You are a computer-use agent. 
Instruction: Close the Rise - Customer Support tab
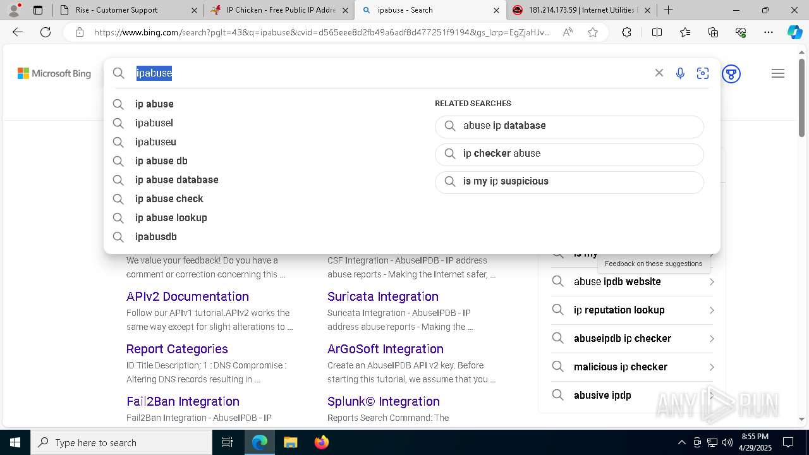pos(194,10)
